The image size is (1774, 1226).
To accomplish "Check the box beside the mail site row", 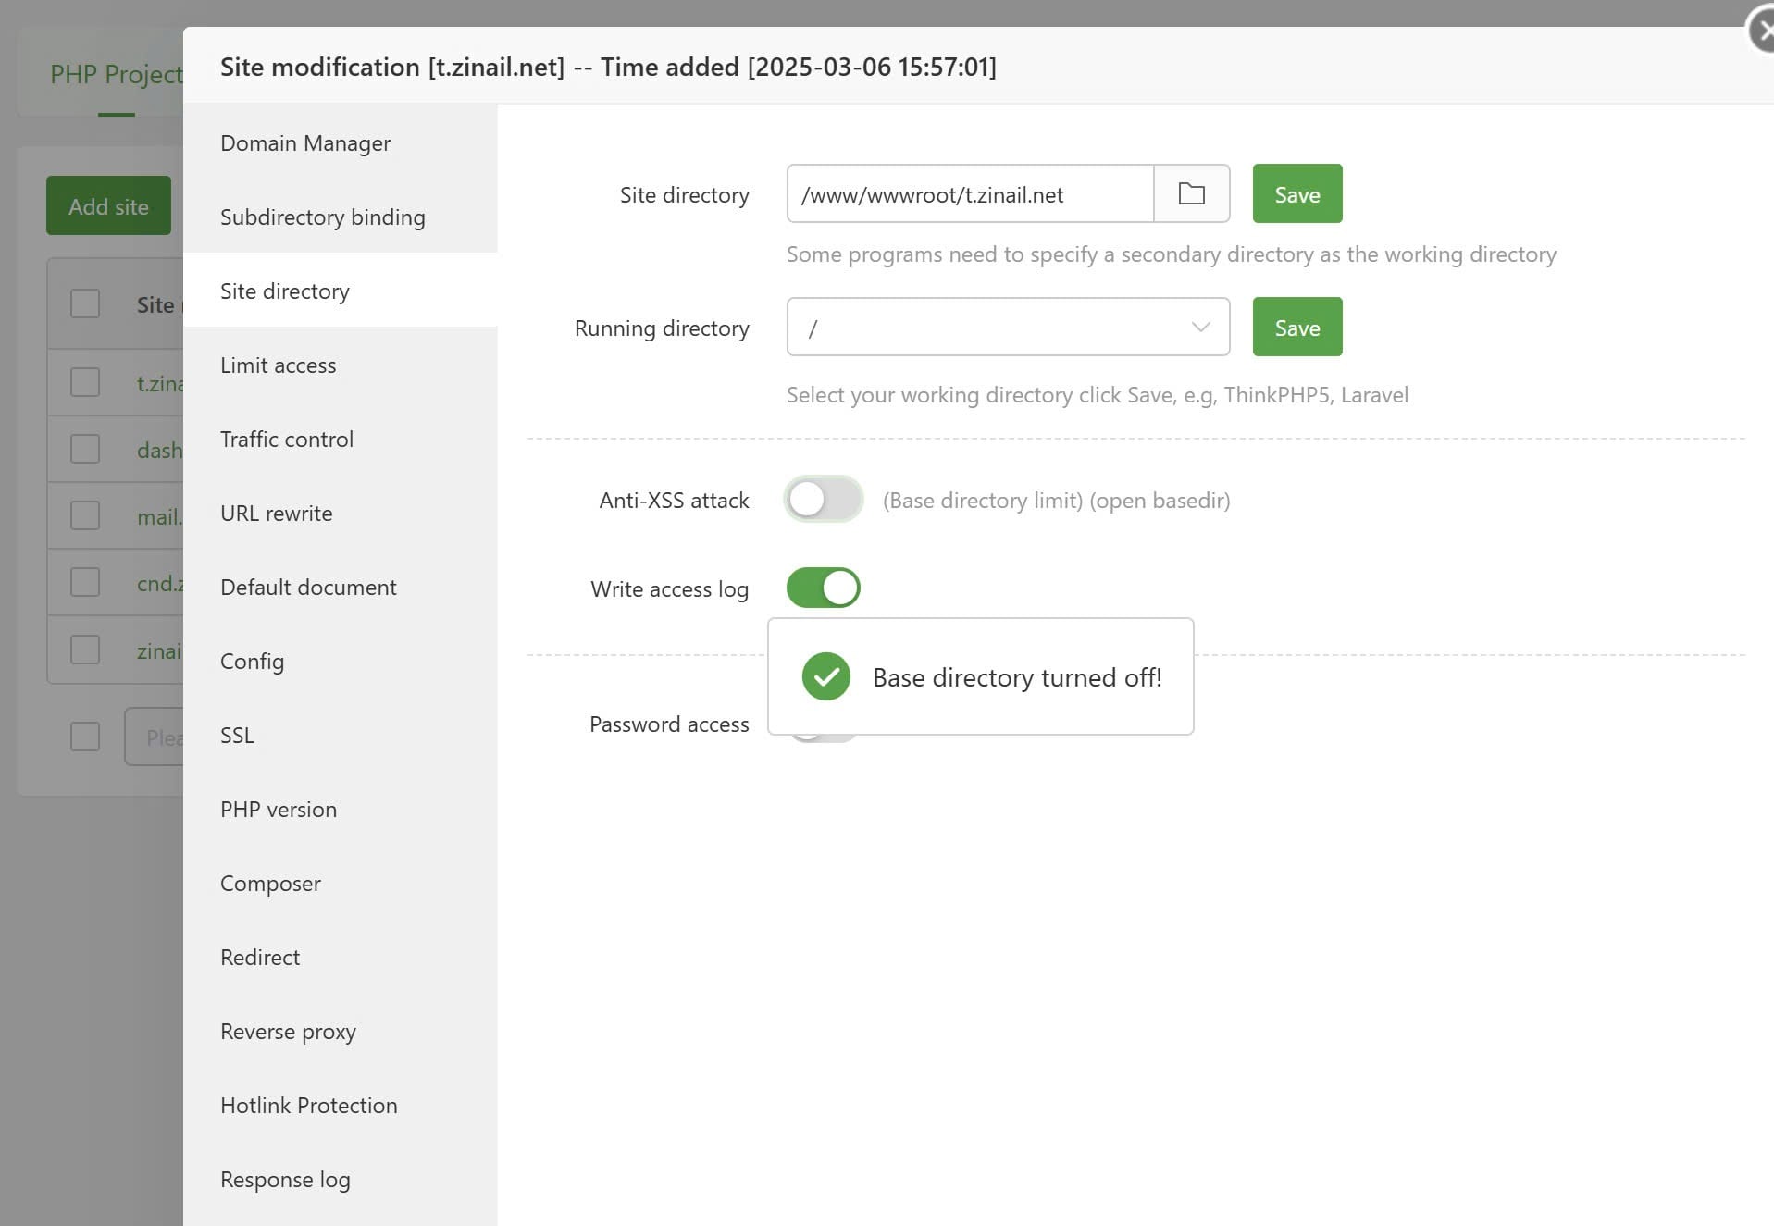I will (x=85, y=515).
